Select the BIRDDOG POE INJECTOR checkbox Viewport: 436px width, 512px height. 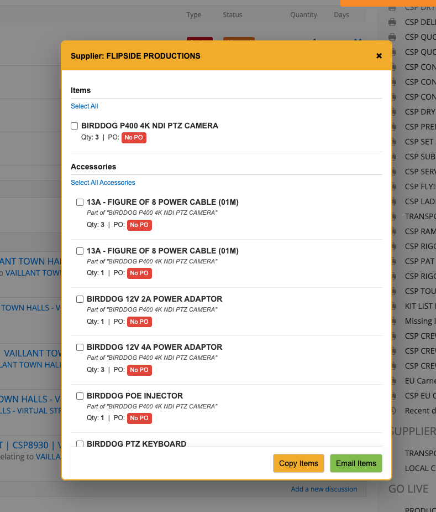pyautogui.click(x=80, y=396)
